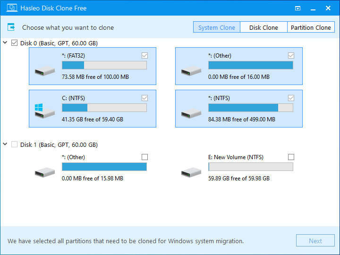The height and width of the screenshot is (255, 340).
Task: Check the 15.98 MB *: (Other) partition checkbox
Action: tap(144, 157)
